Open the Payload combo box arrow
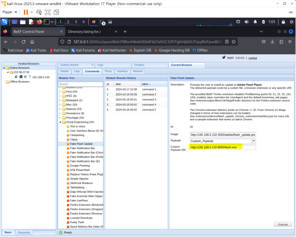 tap(254, 141)
